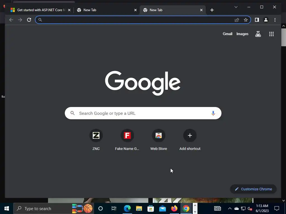Open the ZNC shortcut

point(96,140)
